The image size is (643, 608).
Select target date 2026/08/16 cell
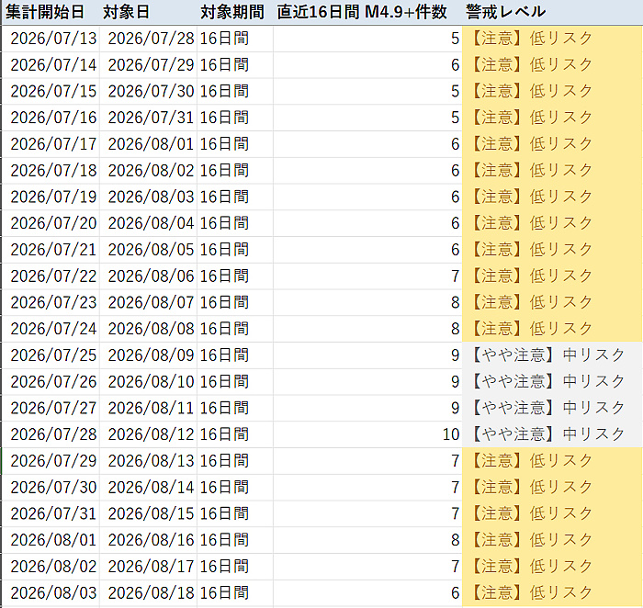point(148,539)
